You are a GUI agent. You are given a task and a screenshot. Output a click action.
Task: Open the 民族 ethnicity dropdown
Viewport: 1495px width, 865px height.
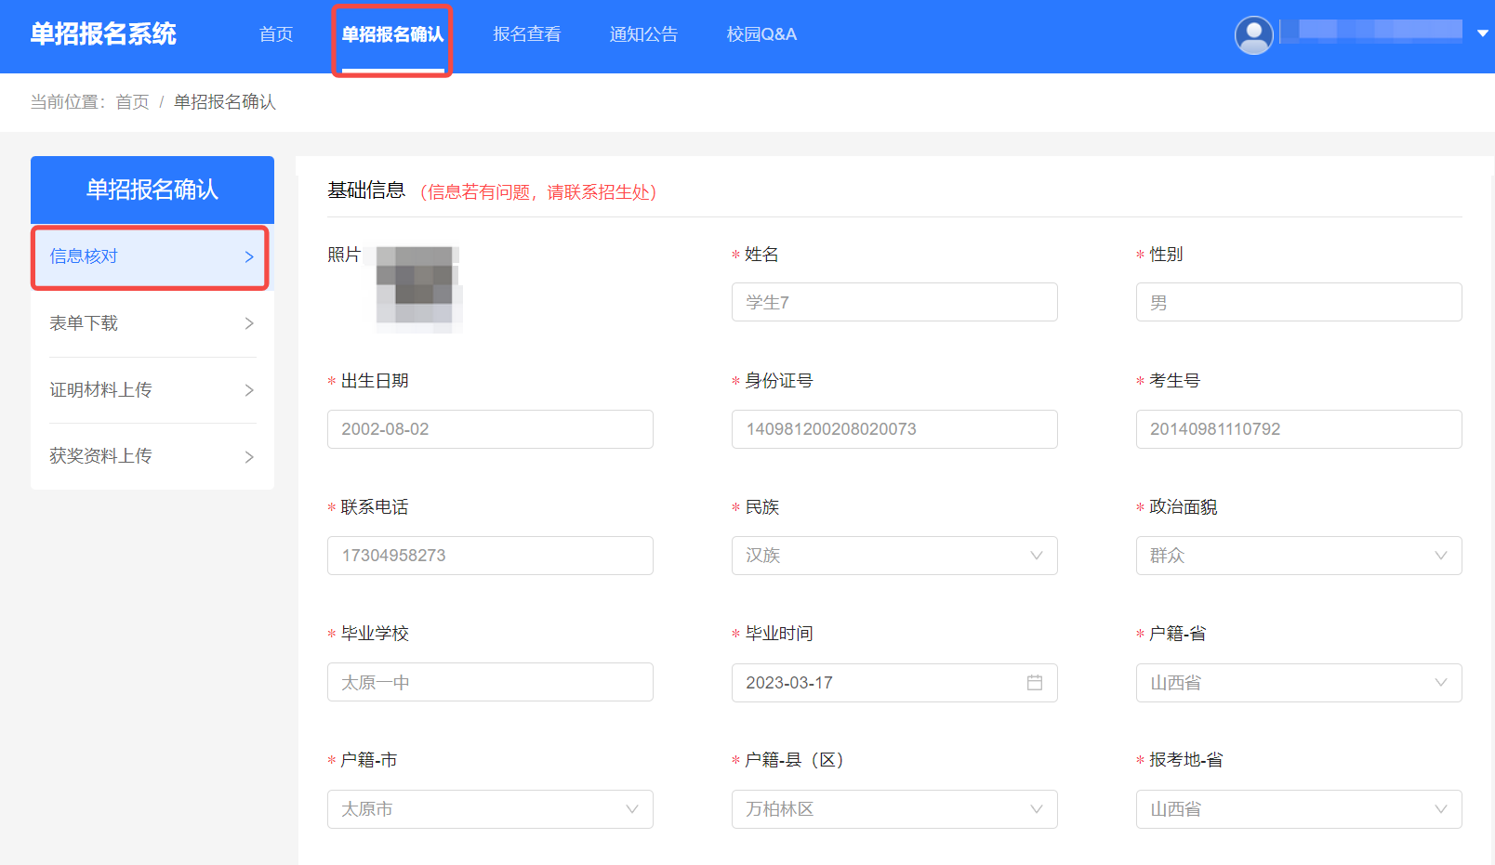tap(1036, 555)
